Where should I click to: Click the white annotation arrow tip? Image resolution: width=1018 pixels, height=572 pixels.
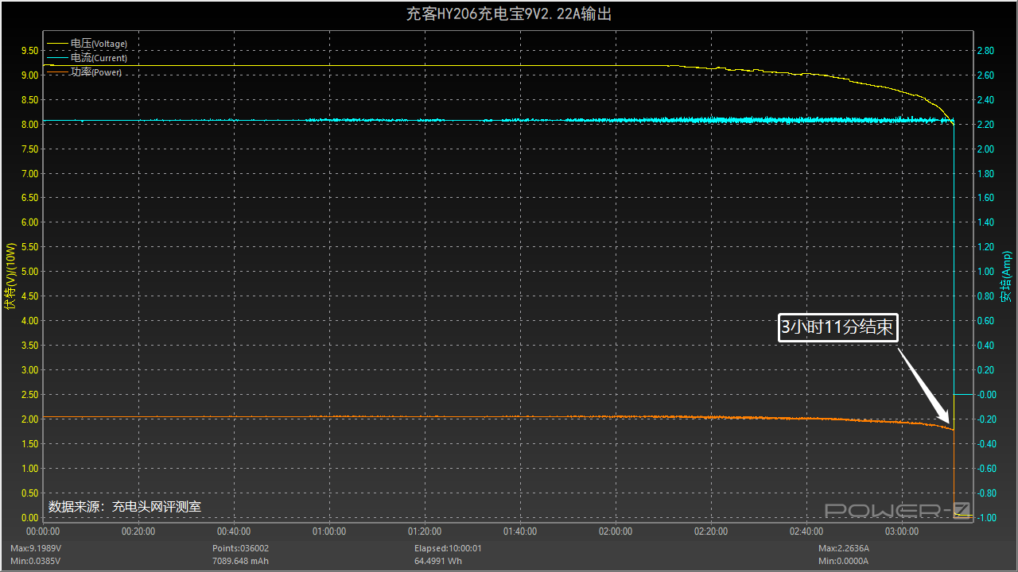click(949, 423)
